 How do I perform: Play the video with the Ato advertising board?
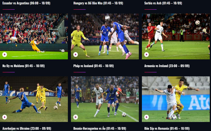146,117
